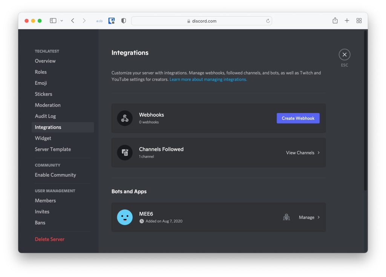Click the Webhooks title text
This screenshot has height=277, width=386.
152,115
